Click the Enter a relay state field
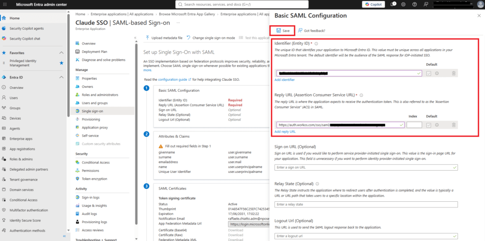The height and width of the screenshot is (241, 485). tap(366, 204)
